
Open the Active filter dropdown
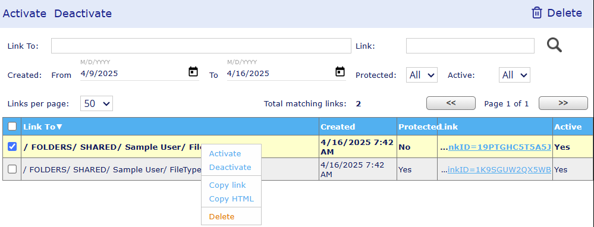[x=514, y=75]
